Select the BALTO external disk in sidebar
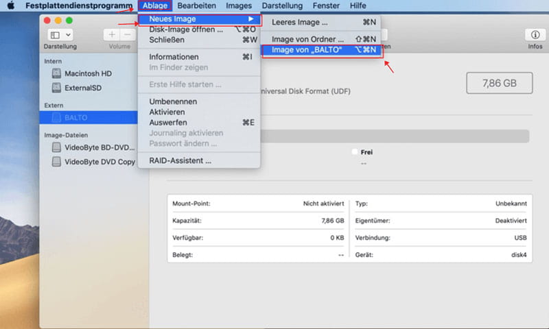 (76, 118)
